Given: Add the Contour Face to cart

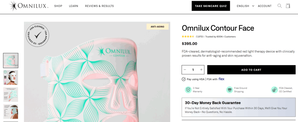Looking at the screenshot, I should [251, 70].
